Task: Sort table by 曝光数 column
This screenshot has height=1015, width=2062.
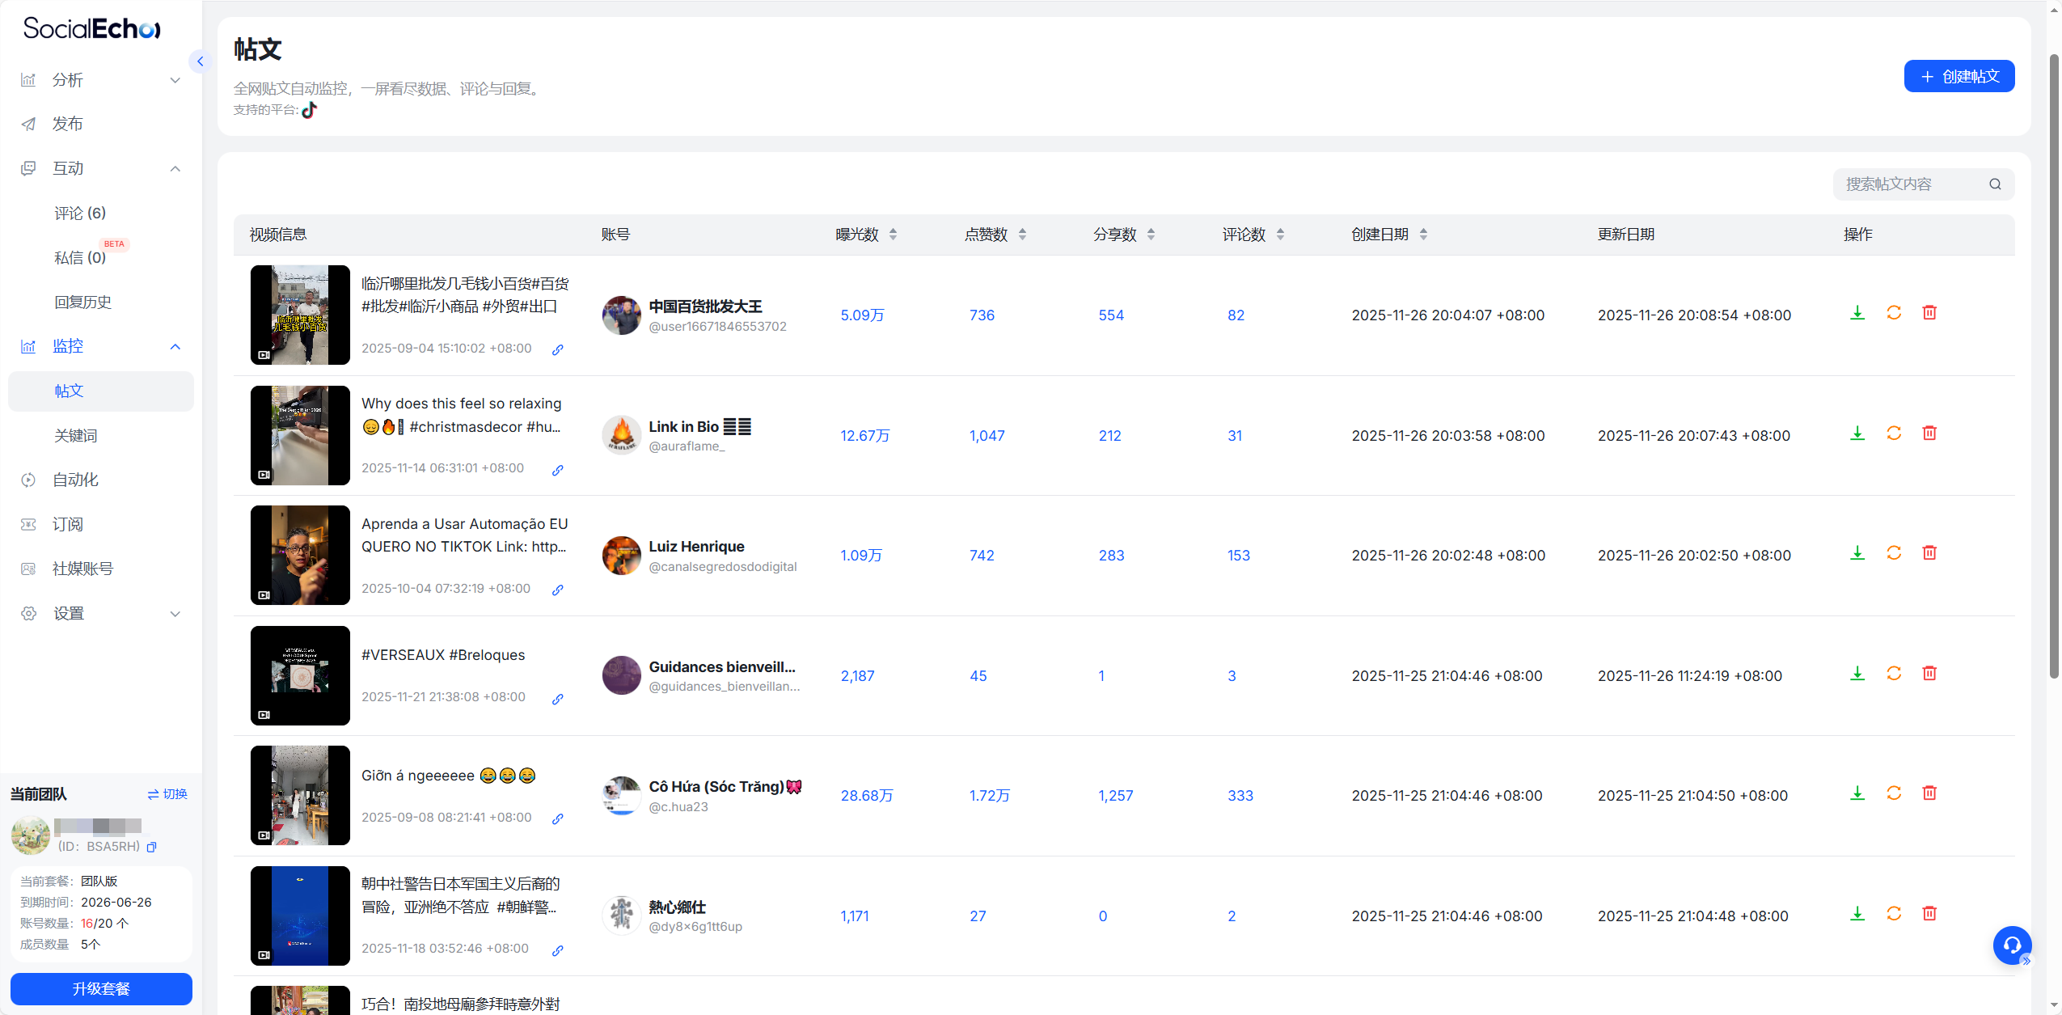Action: 893,235
